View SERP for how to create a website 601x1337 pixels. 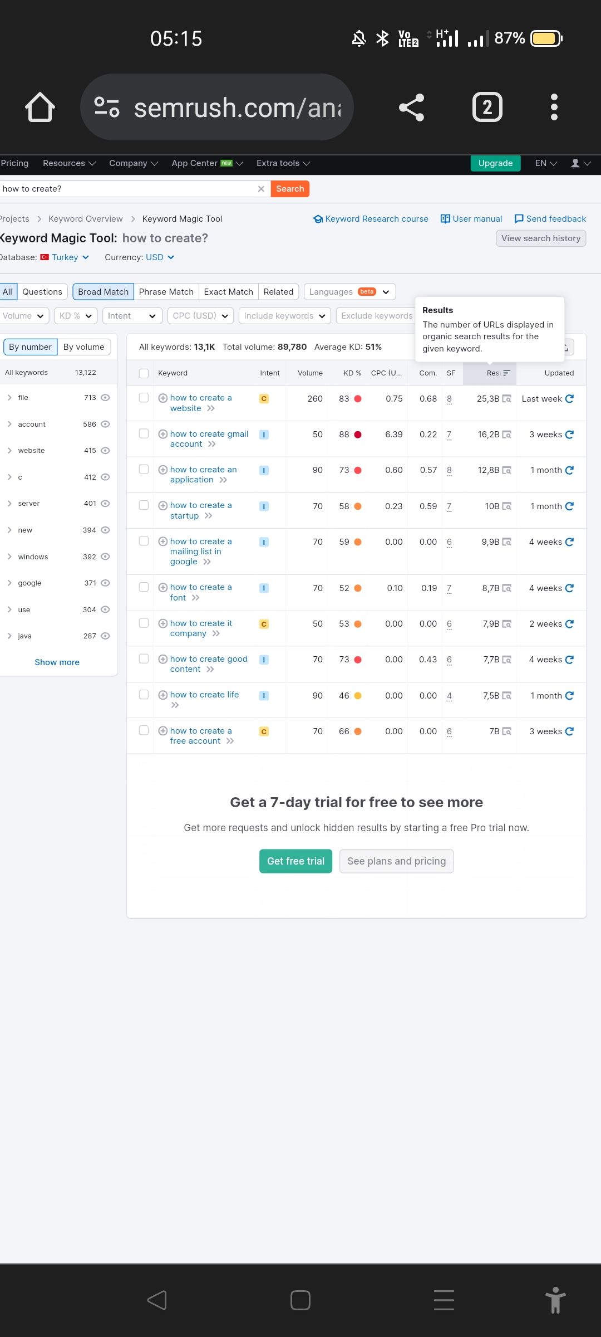tap(507, 399)
